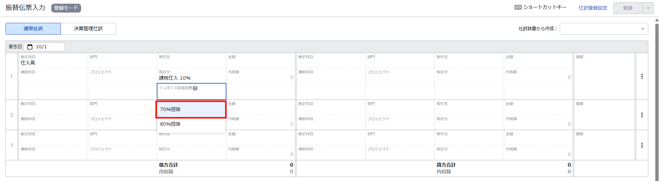Switch to the 通常仕訳 tab
Viewport: 659px width, 181px height.
coord(33,29)
